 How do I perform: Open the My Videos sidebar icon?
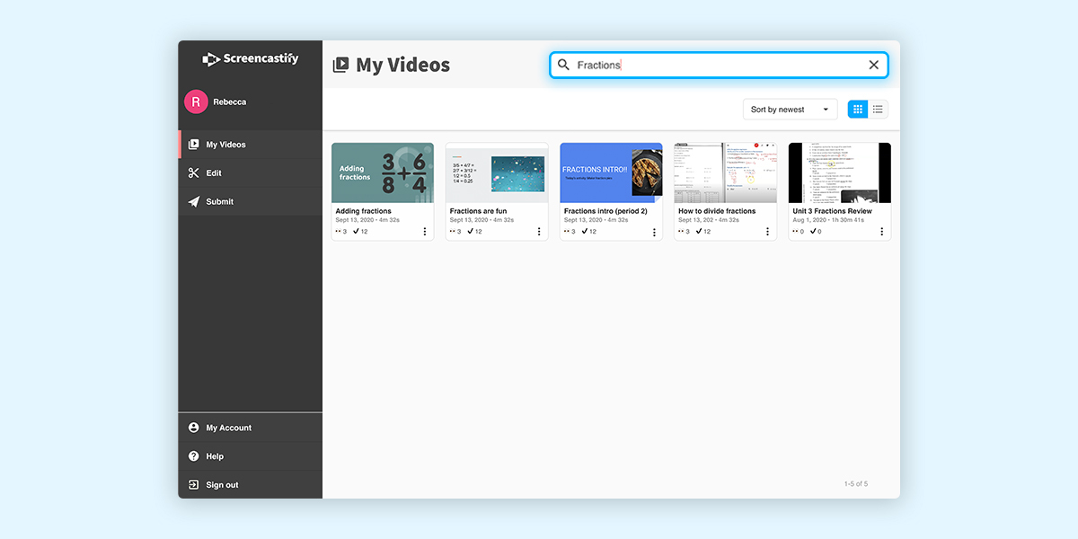point(193,144)
